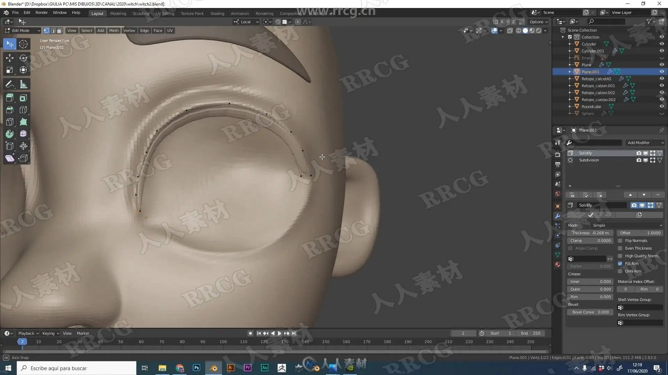Open the Vertex menu in header
Image resolution: width=668 pixels, height=375 pixels.
(129, 31)
